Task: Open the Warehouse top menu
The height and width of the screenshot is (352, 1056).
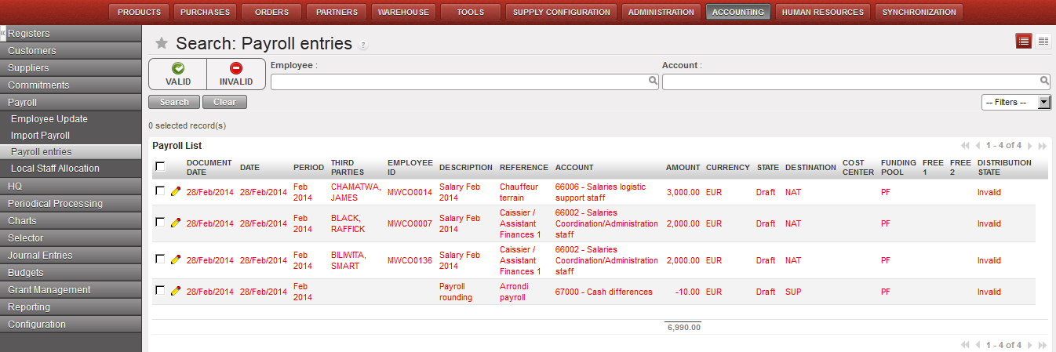Action: click(x=403, y=12)
